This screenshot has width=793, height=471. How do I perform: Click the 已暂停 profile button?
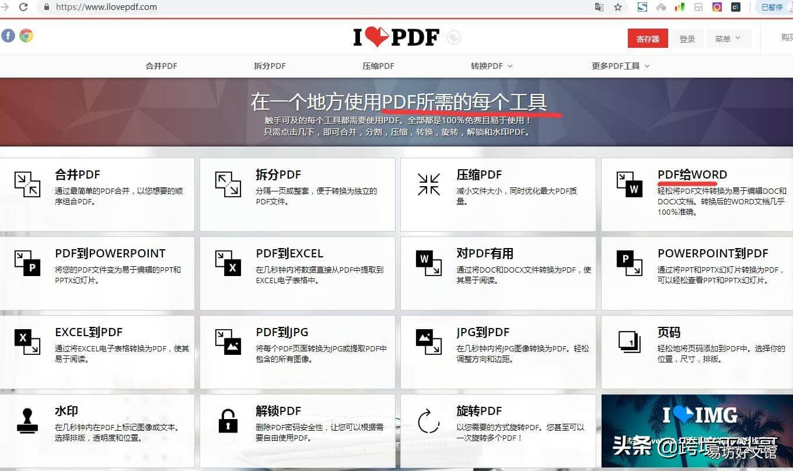coord(773,7)
